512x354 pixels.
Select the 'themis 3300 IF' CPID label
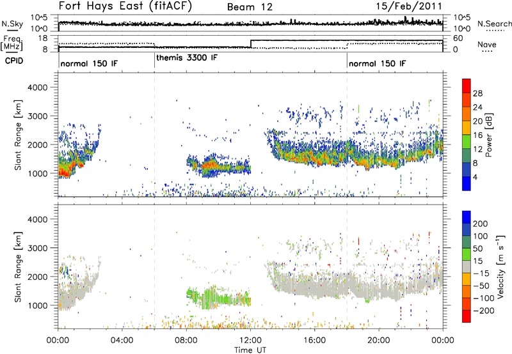(186, 58)
